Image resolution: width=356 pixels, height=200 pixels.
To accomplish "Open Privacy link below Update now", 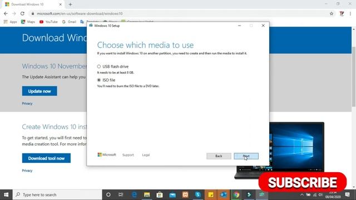I will click(27, 103).
